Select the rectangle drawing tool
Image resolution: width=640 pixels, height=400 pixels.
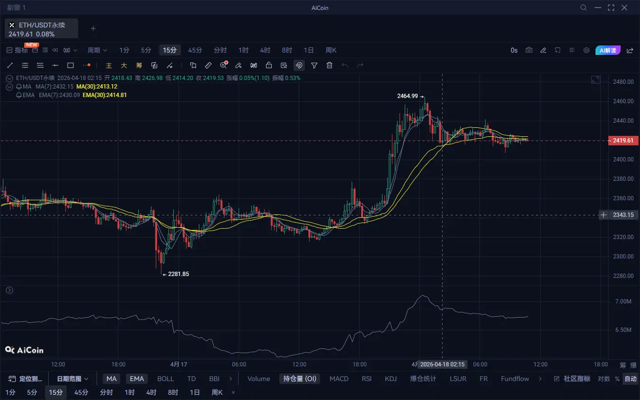click(71, 65)
